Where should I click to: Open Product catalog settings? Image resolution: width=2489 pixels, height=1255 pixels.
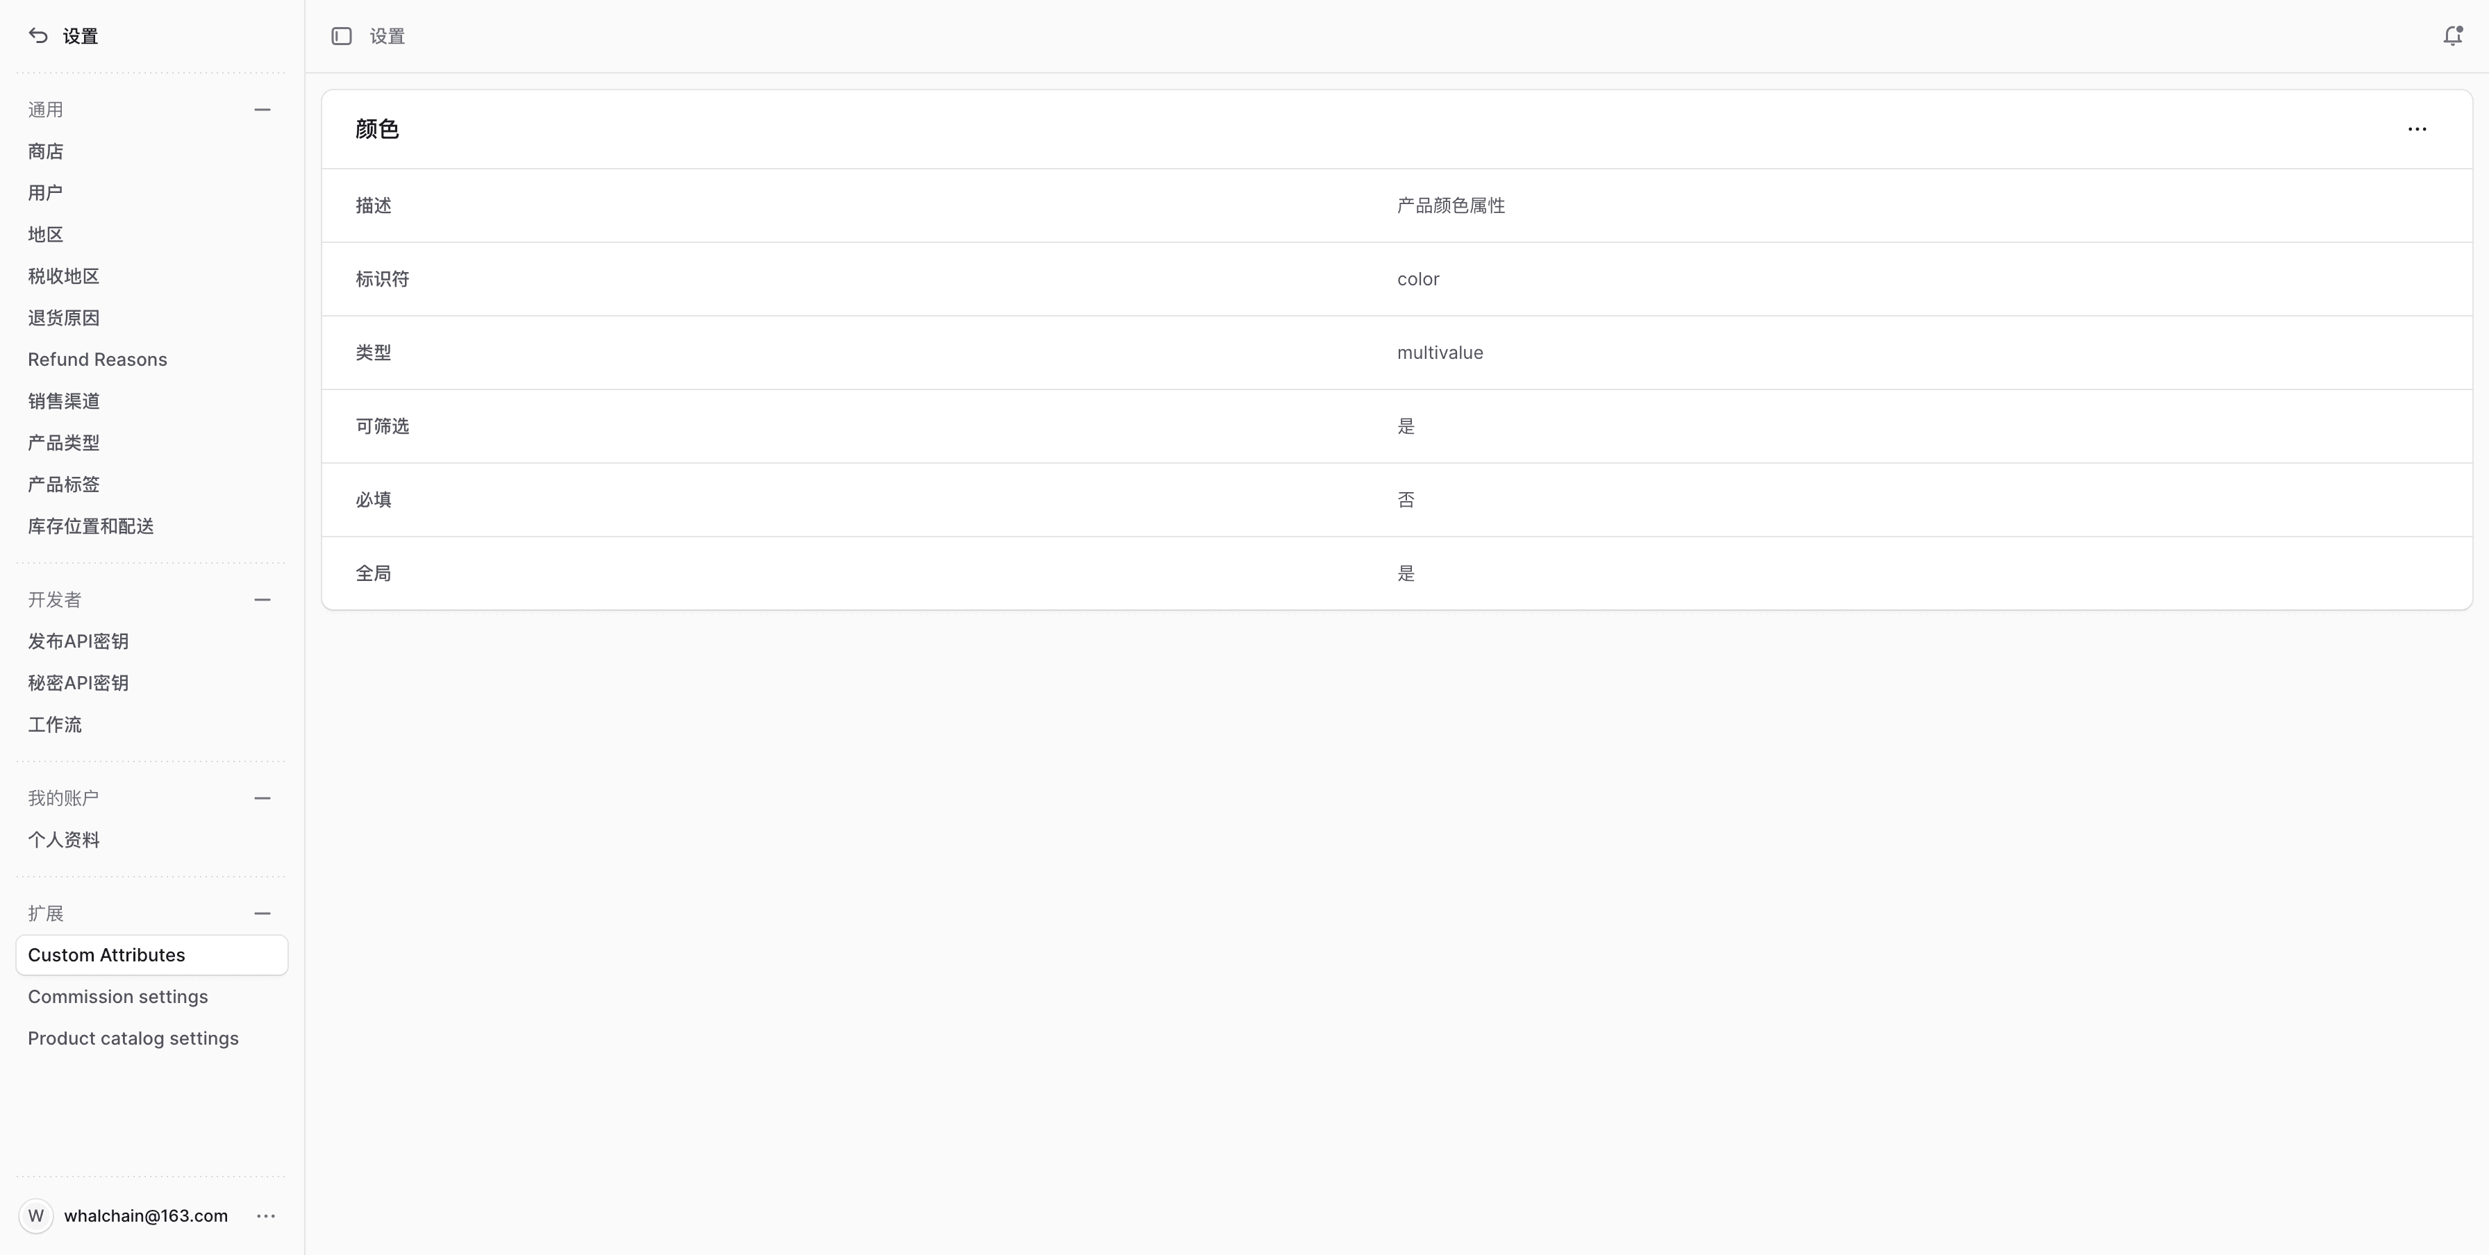[x=133, y=1038]
